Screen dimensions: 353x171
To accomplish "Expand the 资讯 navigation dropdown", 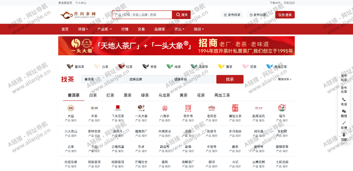I will click(x=179, y=29).
